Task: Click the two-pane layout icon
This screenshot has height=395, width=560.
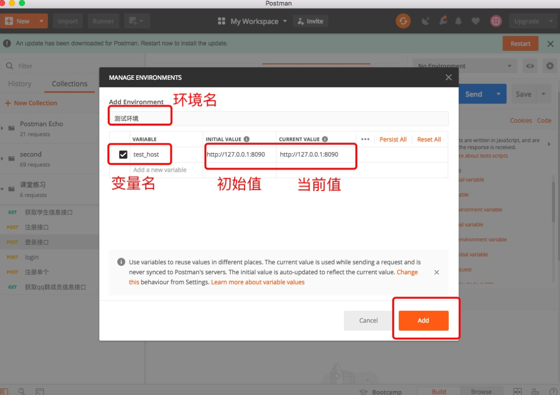Action: pos(517,392)
